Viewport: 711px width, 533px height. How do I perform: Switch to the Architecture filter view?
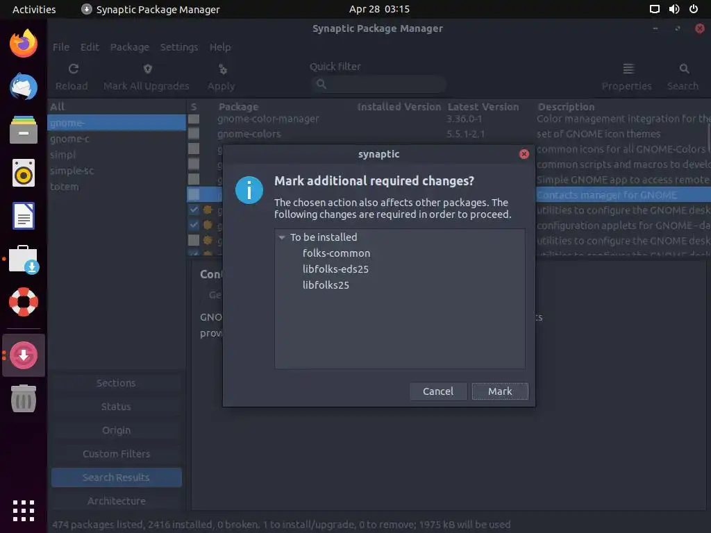(x=117, y=501)
